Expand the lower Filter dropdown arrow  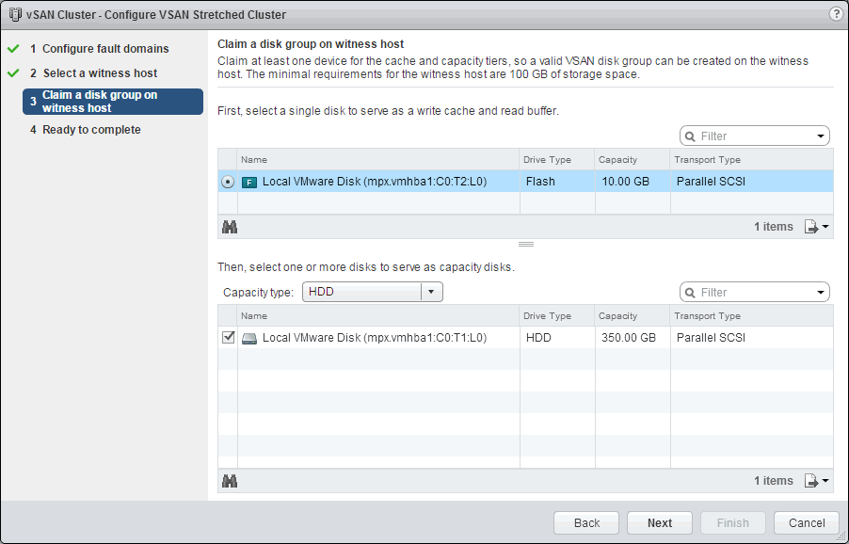pos(821,293)
